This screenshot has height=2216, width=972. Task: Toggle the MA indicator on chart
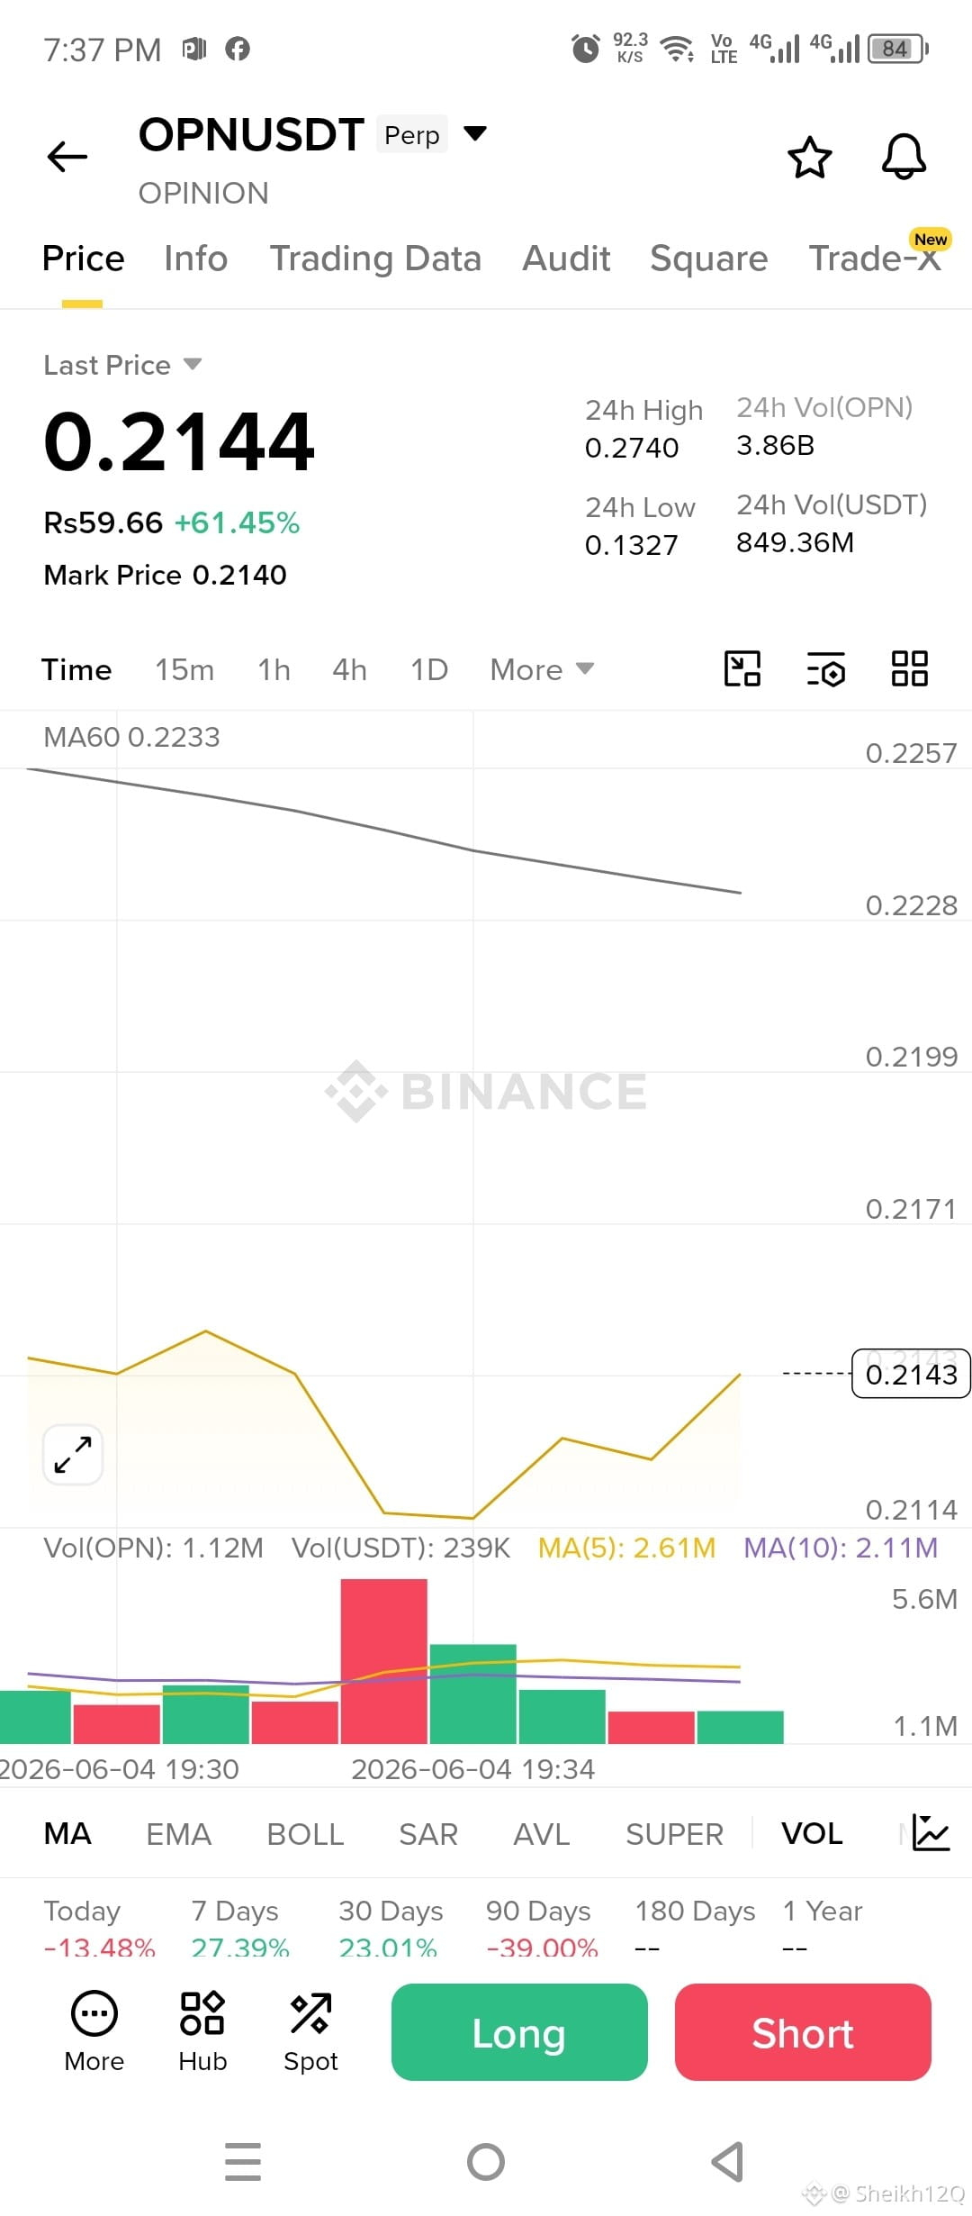67,1833
